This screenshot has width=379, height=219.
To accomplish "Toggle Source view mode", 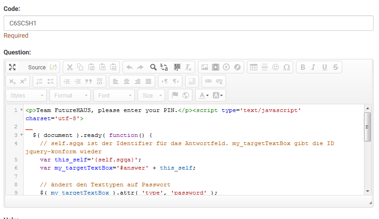I will pyautogui.click(x=37, y=67).
